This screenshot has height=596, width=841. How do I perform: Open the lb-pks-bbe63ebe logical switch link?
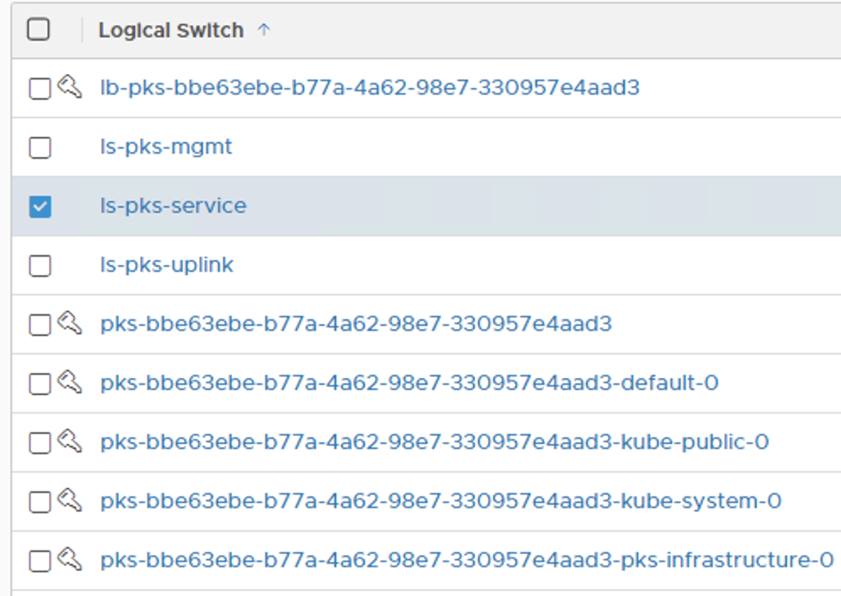coord(370,87)
